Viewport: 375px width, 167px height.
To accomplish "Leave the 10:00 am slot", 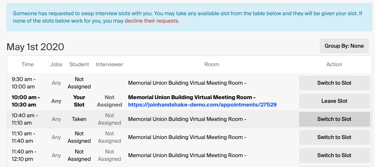I will (334, 101).
